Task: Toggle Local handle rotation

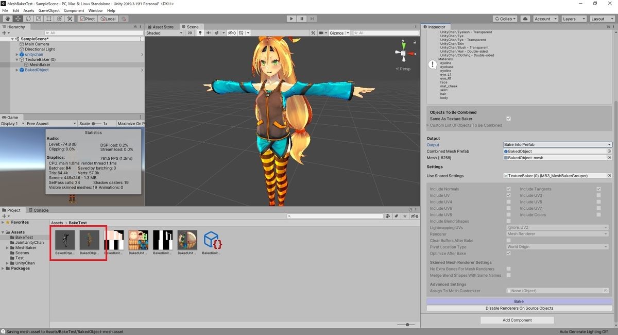Action: 108,19
